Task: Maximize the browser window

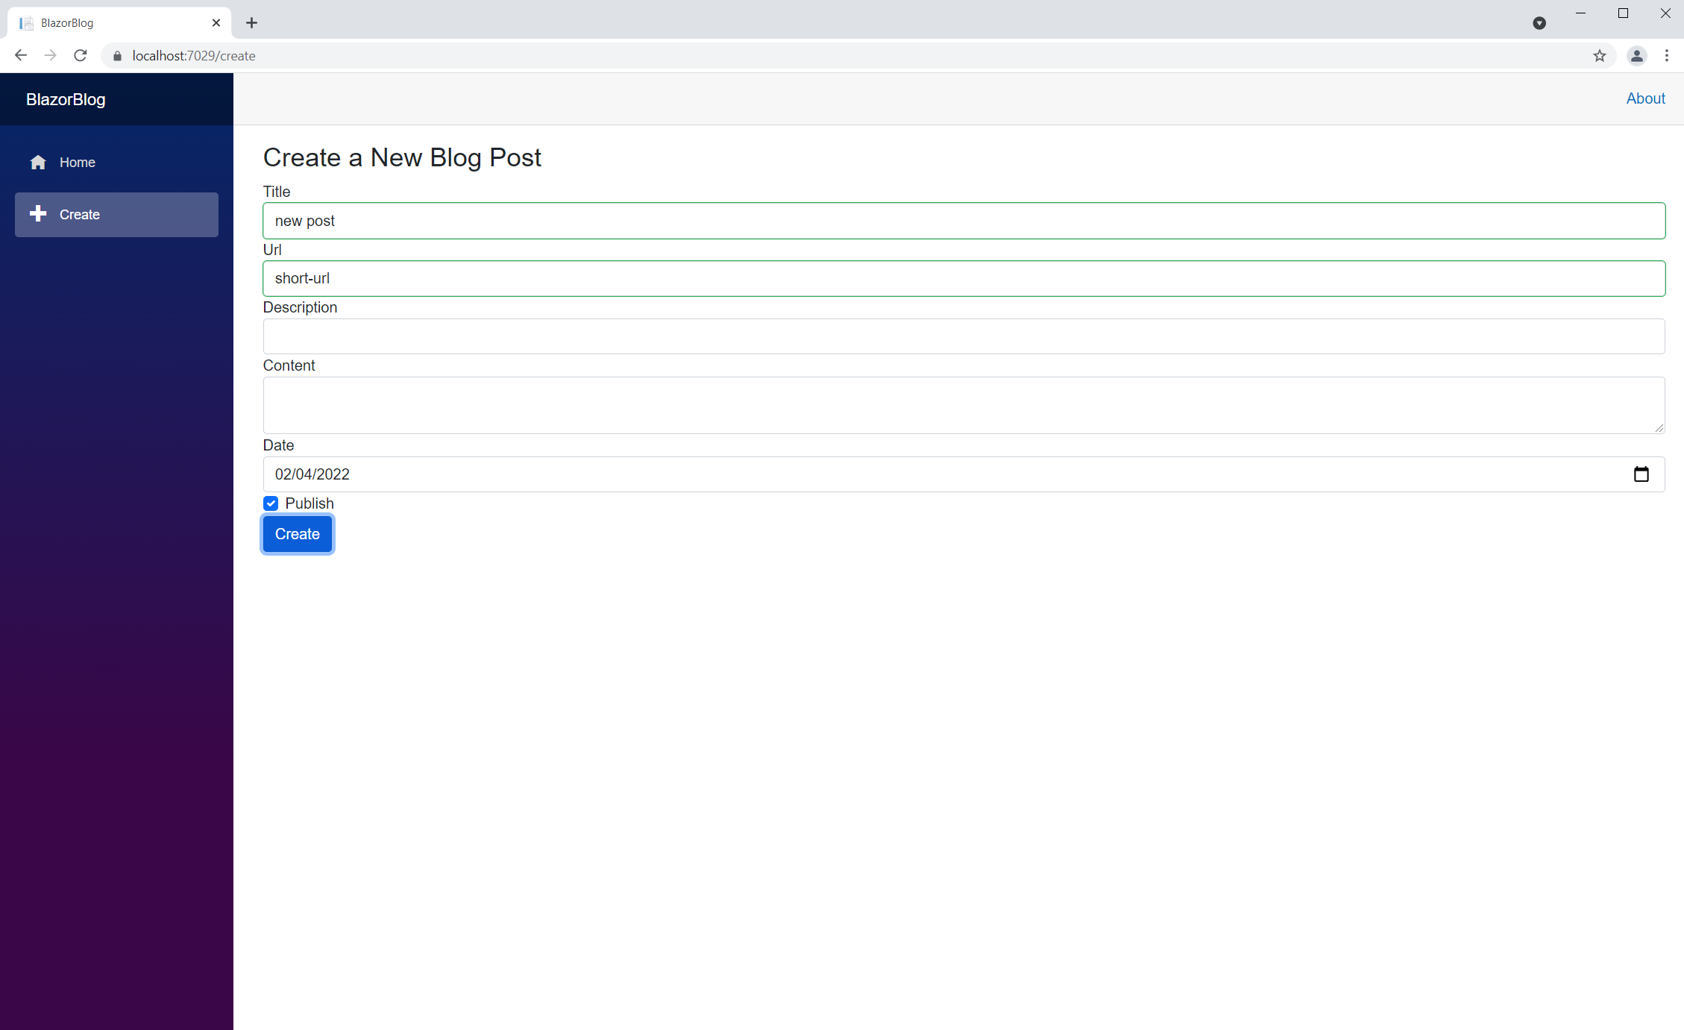Action: click(1623, 13)
